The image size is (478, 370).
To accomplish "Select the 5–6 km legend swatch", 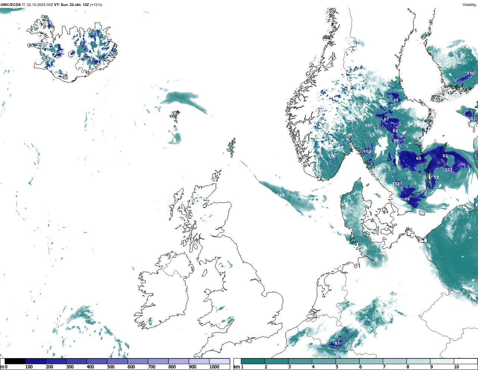I will coord(347,361).
